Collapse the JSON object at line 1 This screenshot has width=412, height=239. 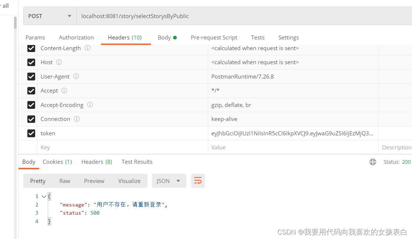point(44,196)
